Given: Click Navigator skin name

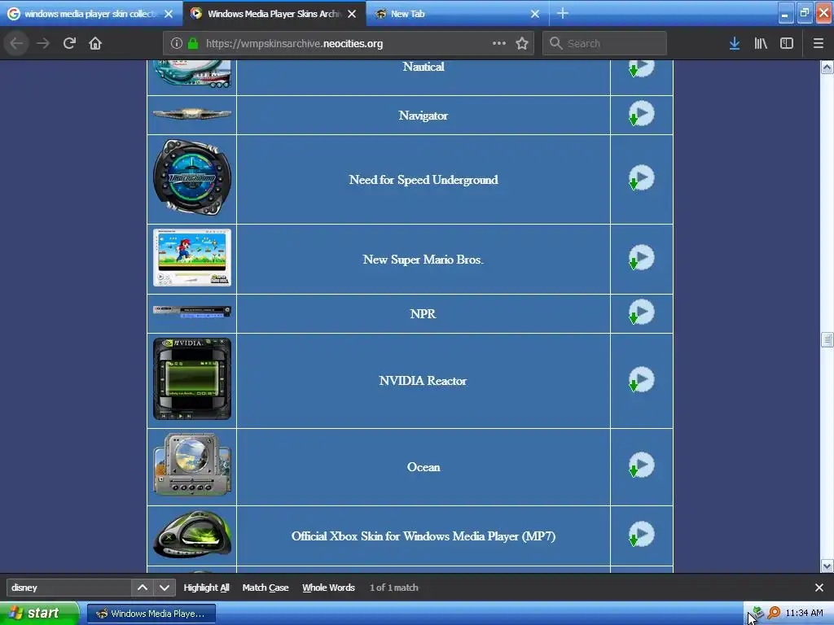Looking at the screenshot, I should click(424, 116).
